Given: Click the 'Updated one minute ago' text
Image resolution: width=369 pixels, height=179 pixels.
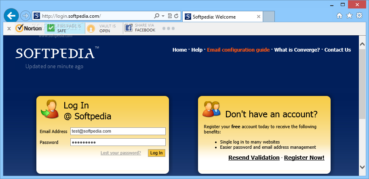Looking at the screenshot, I should click(x=55, y=67).
